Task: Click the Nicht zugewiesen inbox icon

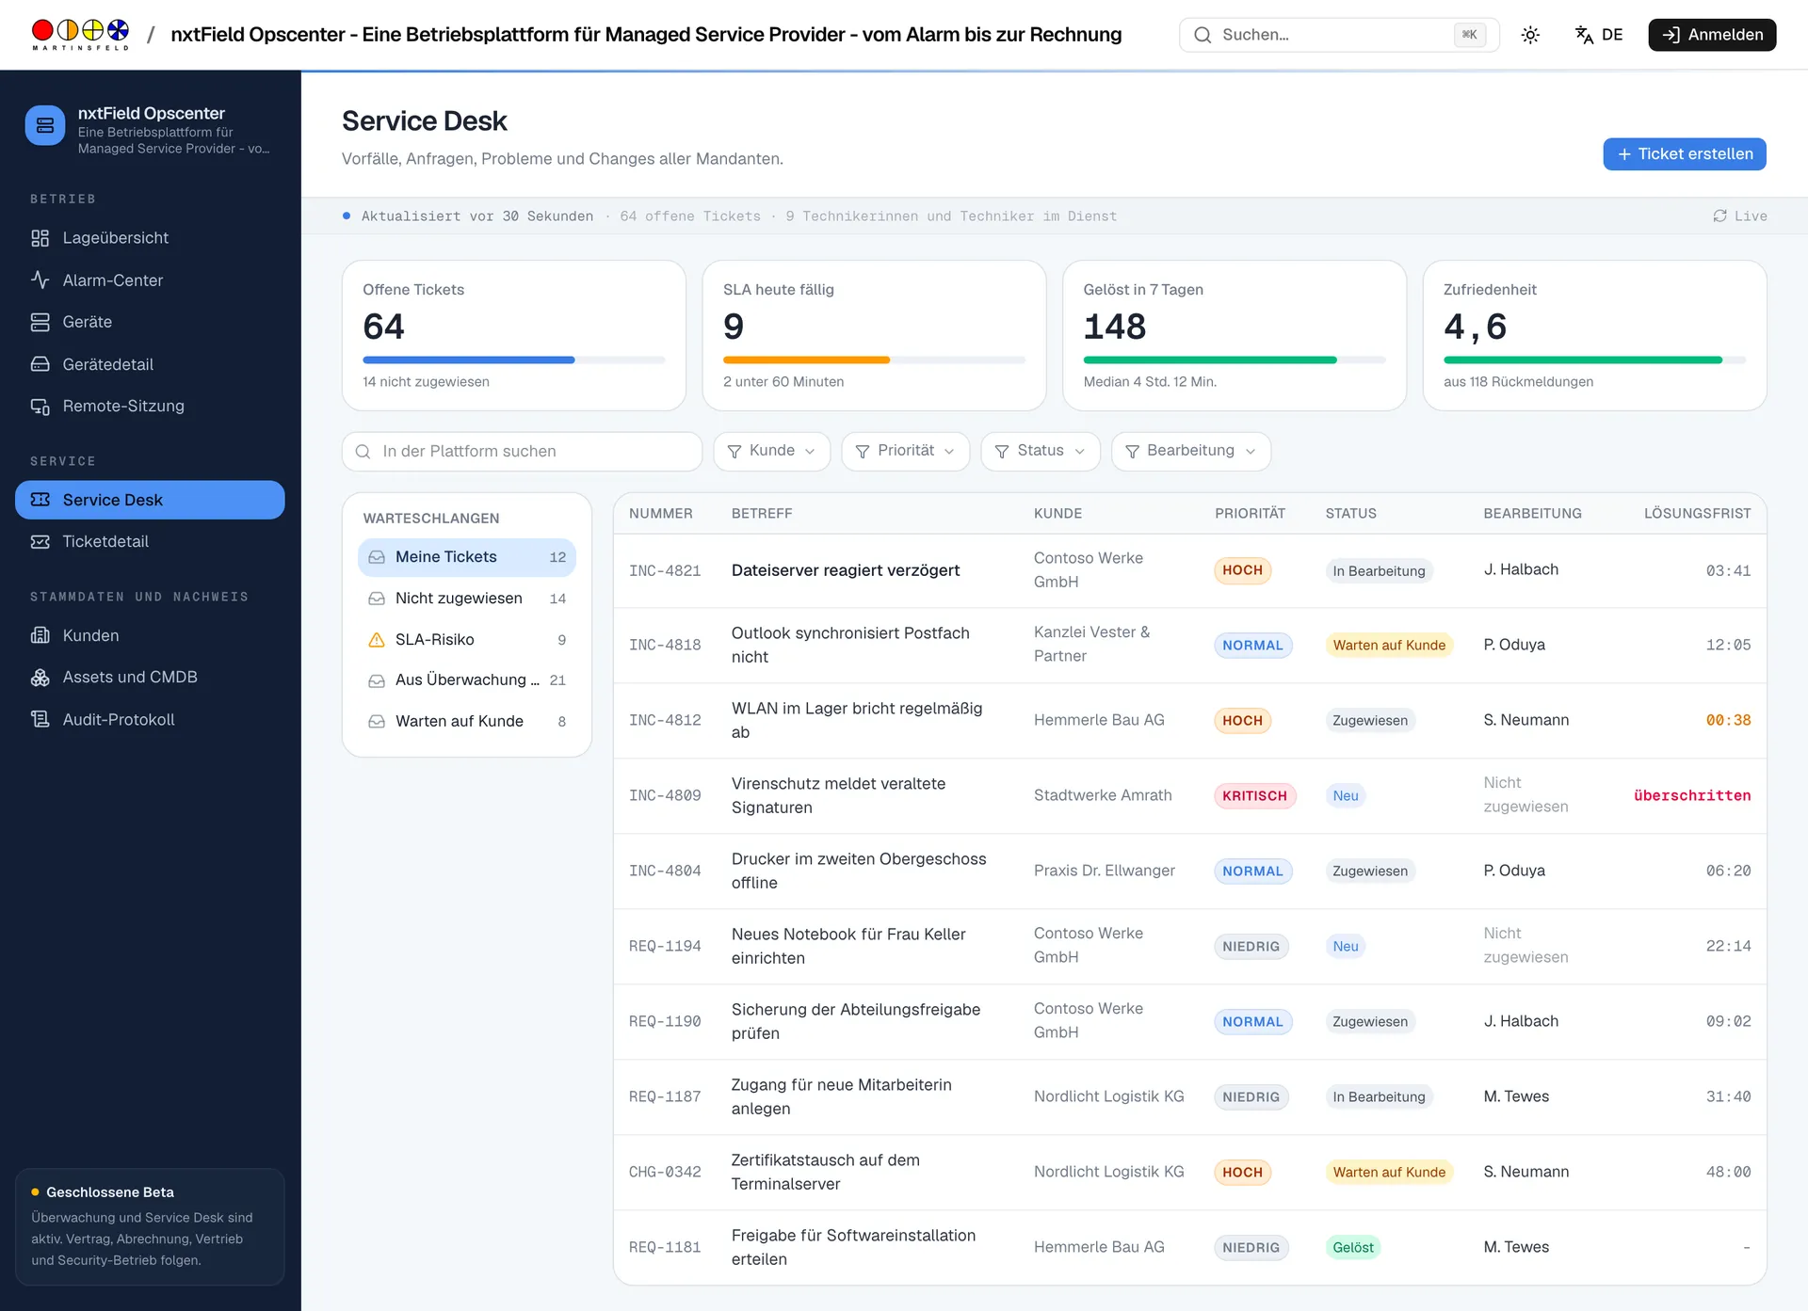Action: coord(377,599)
